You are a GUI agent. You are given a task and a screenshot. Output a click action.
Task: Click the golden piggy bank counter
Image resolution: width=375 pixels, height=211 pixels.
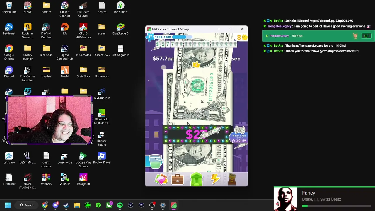point(242,37)
